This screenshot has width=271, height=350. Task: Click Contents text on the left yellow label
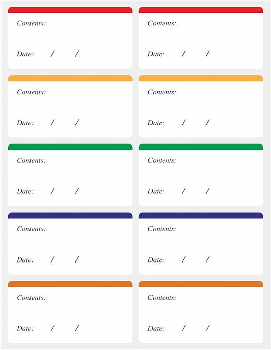31,92
